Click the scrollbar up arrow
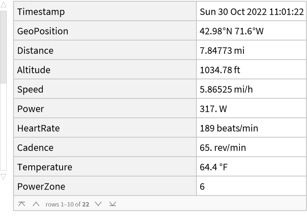Viewport: 307px width, 223px height. (3, 6)
